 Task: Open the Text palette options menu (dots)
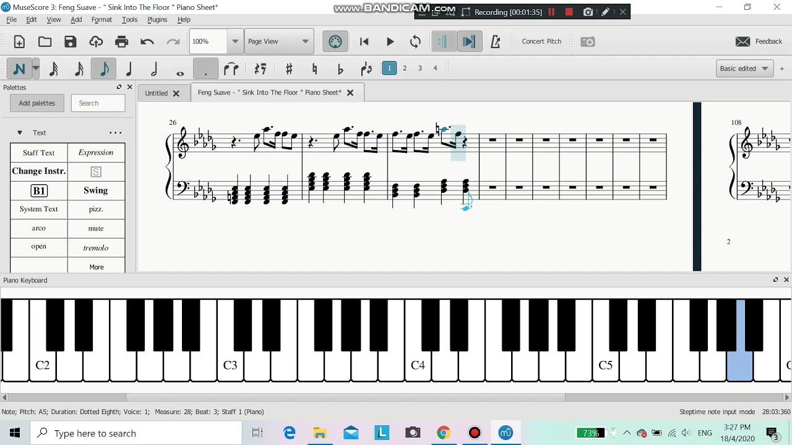point(116,133)
